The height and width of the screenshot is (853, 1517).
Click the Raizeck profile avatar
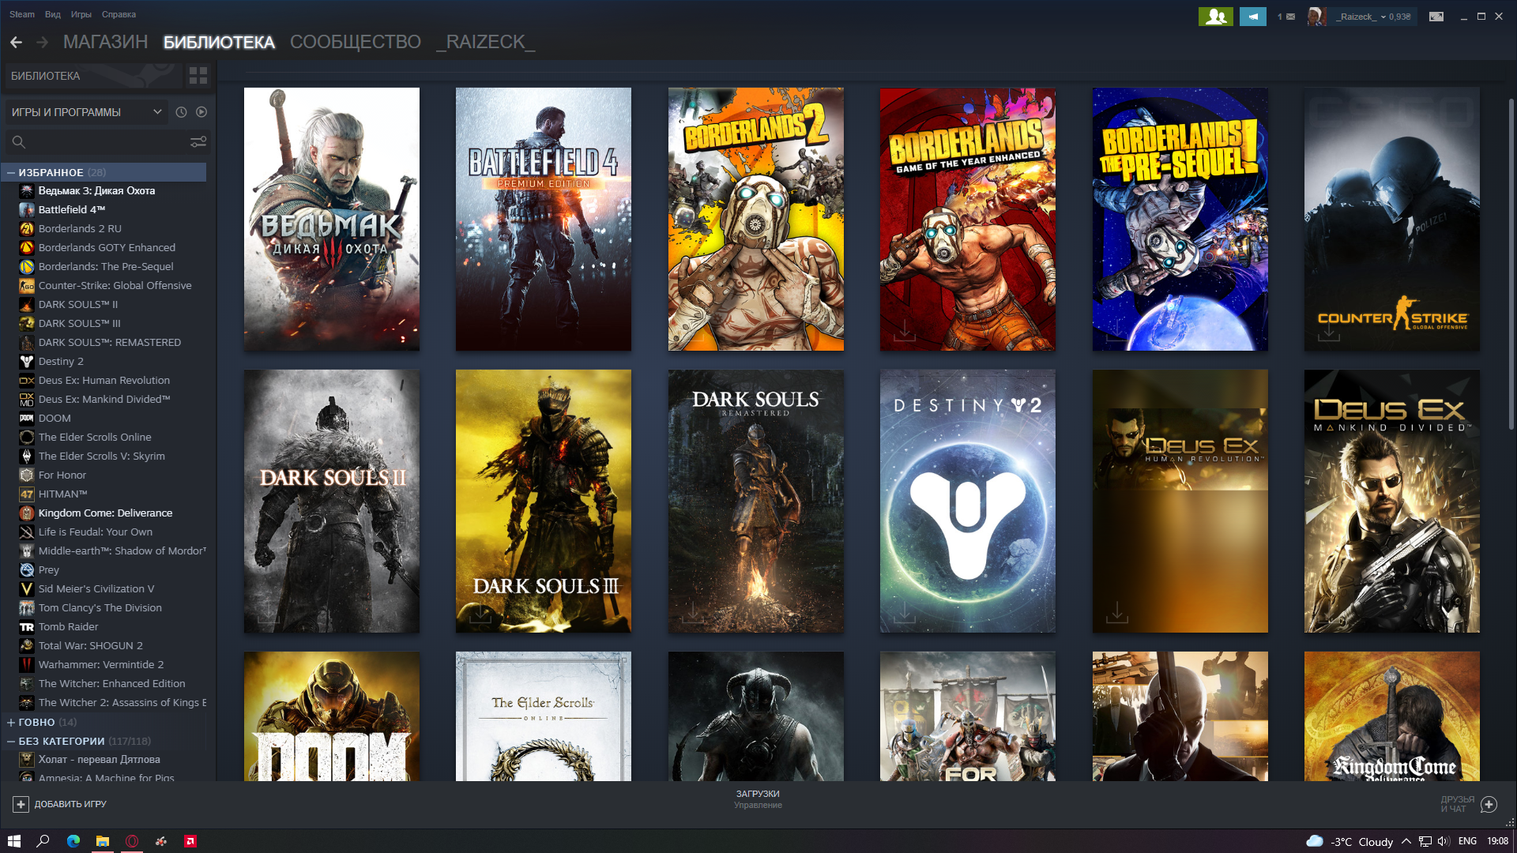point(1316,17)
